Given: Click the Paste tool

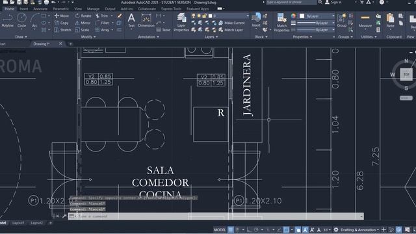Looking at the screenshot, I should point(390,21).
